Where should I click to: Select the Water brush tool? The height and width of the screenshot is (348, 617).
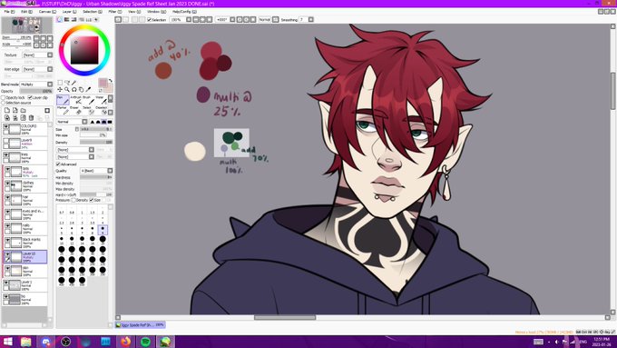pos(101,100)
